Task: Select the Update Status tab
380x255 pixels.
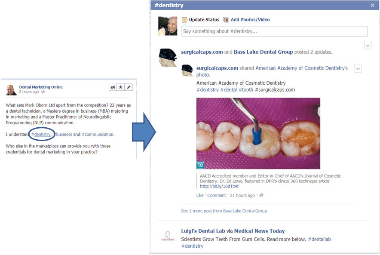Action: pyautogui.click(x=201, y=20)
